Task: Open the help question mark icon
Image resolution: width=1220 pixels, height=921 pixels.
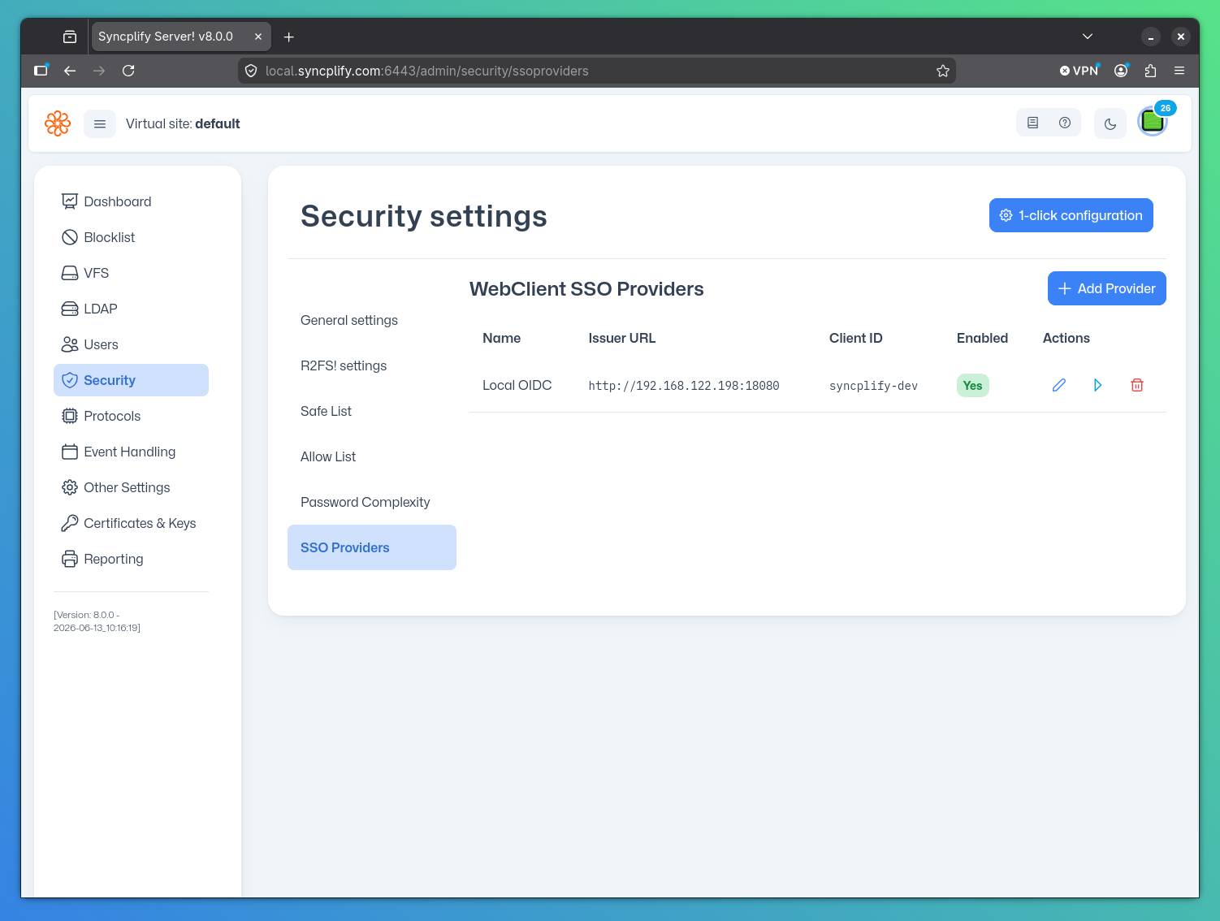Action: 1065,123
